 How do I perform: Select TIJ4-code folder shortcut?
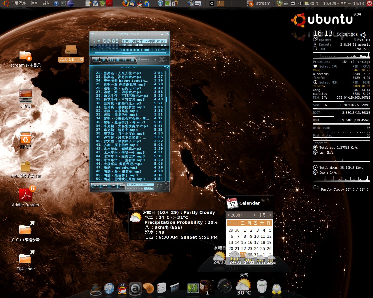click(x=26, y=260)
